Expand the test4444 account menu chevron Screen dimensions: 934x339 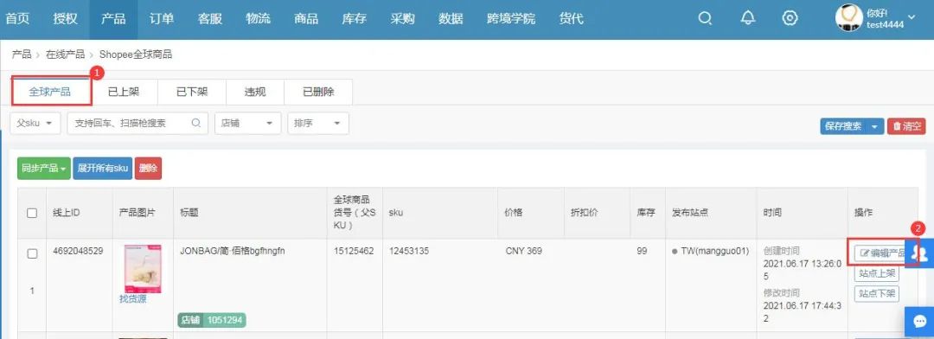click(x=912, y=17)
